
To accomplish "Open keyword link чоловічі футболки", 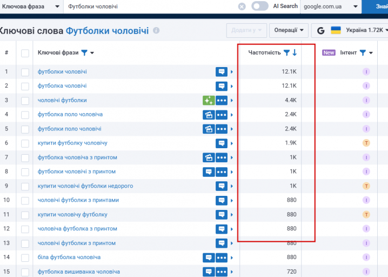I will tap(62, 100).
